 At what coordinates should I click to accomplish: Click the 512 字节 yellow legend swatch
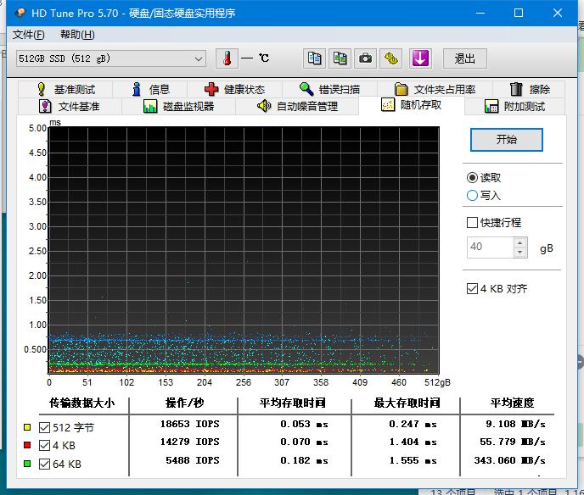click(27, 427)
